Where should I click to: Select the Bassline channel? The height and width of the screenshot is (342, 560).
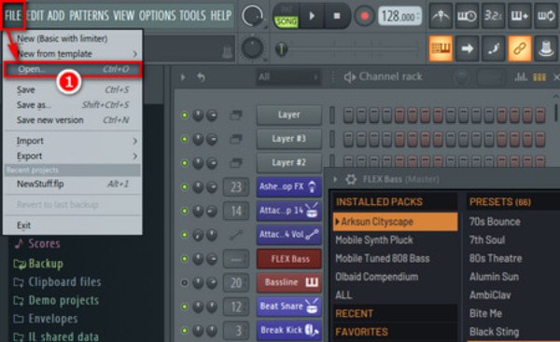[289, 282]
